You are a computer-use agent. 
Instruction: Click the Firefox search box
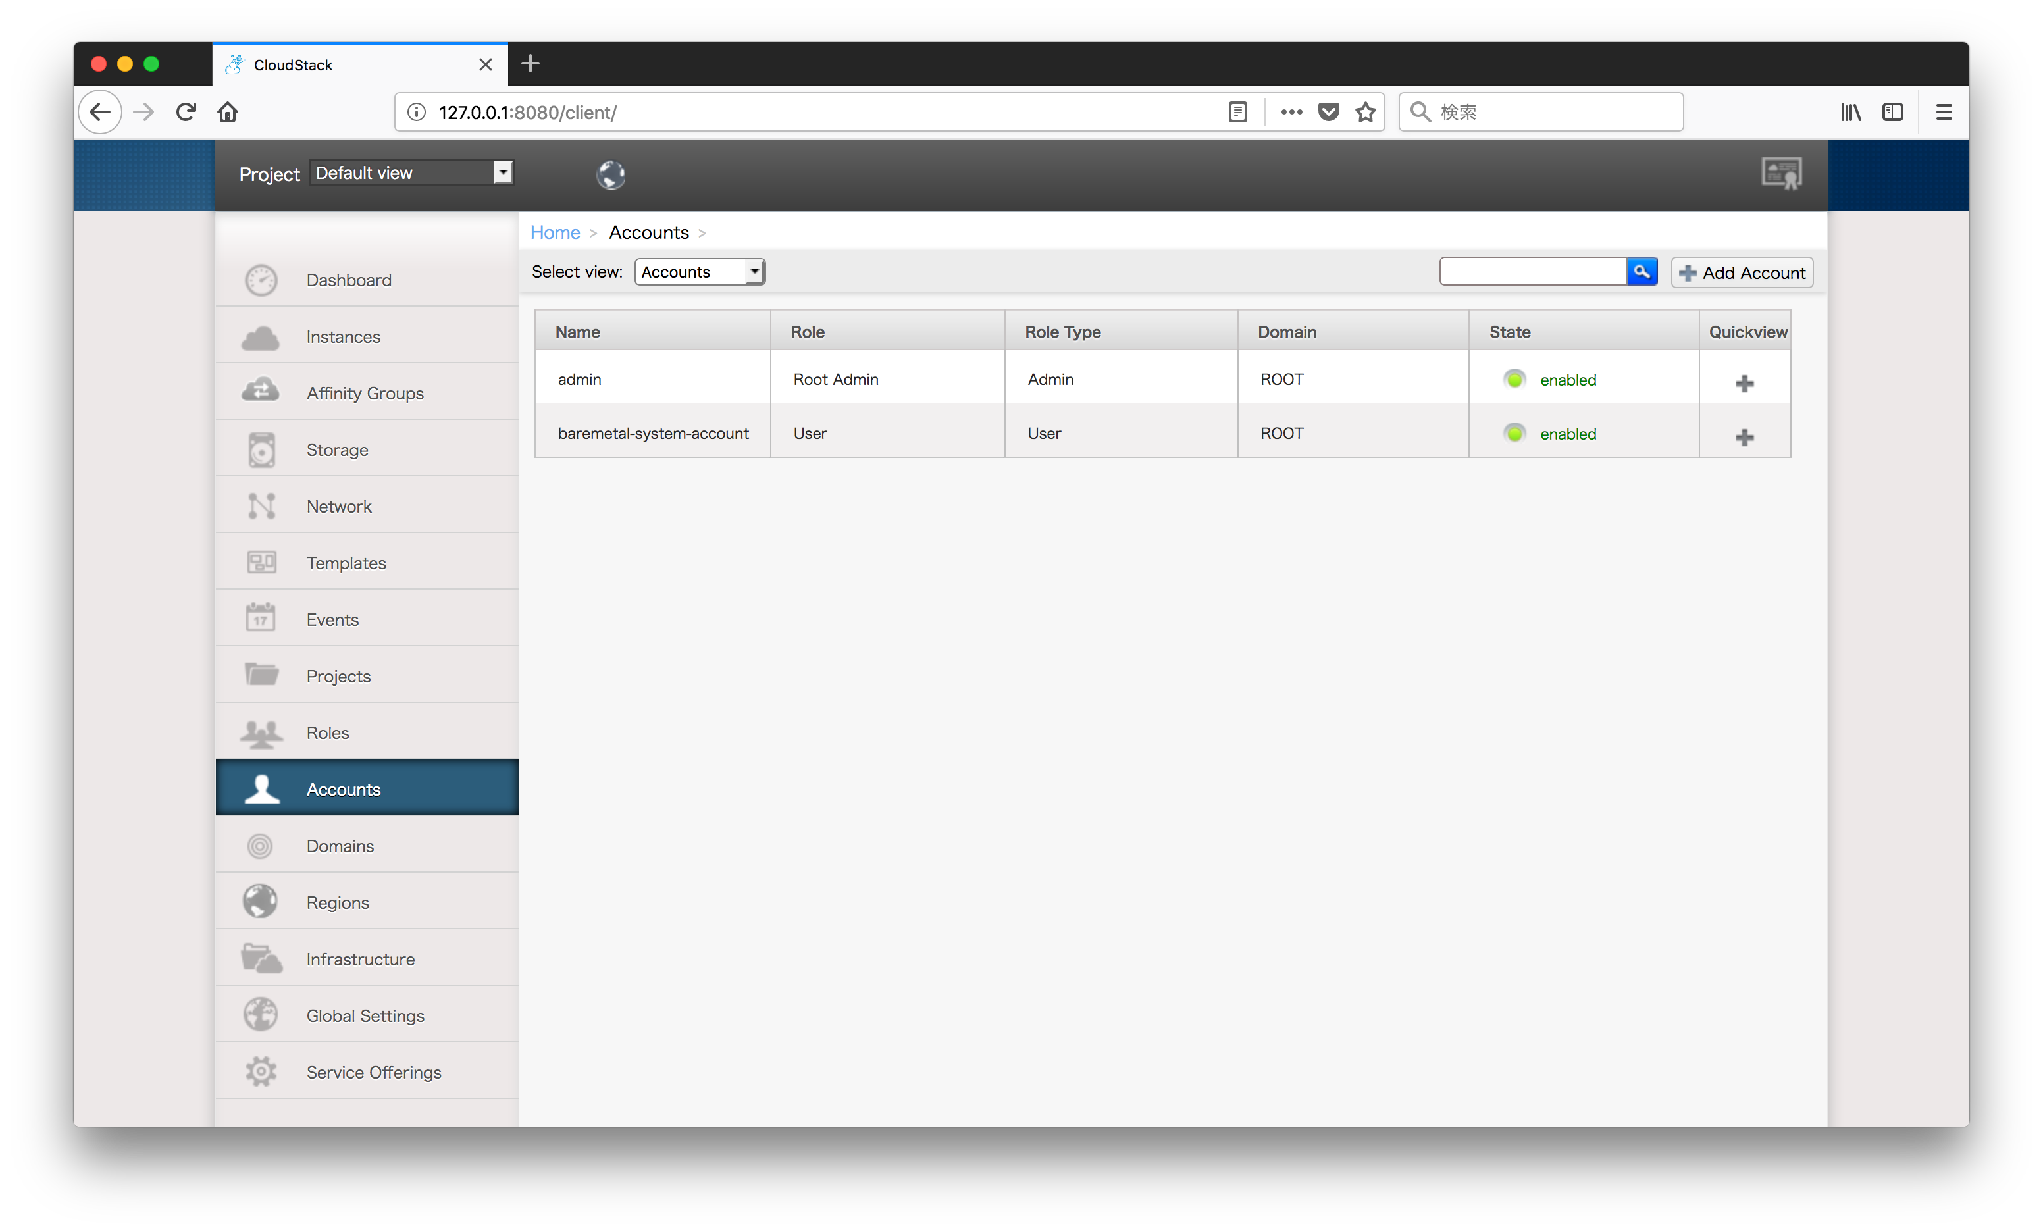(x=1541, y=112)
